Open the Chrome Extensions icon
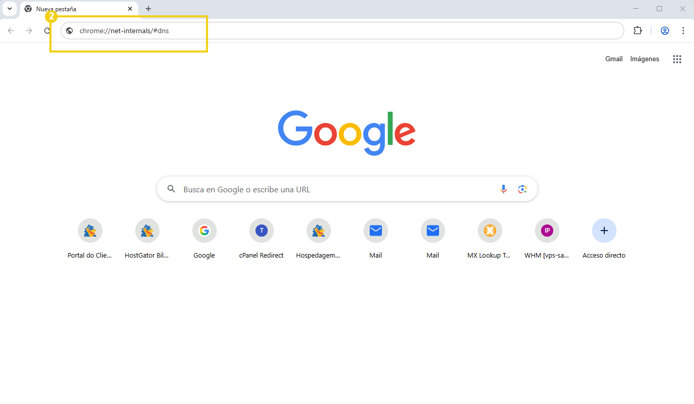The height and width of the screenshot is (404, 694). (x=637, y=31)
